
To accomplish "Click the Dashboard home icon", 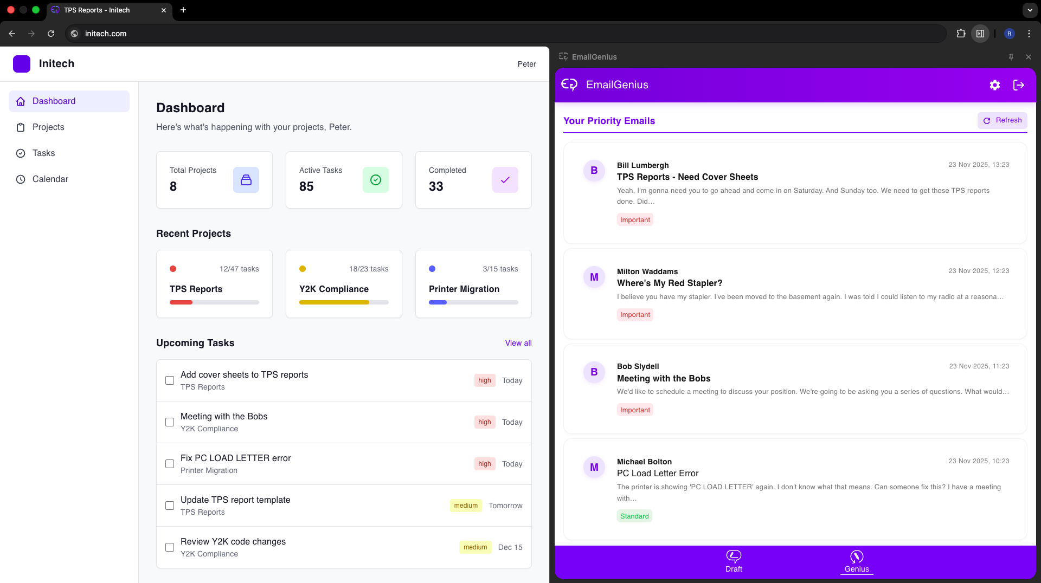I will 21,101.
